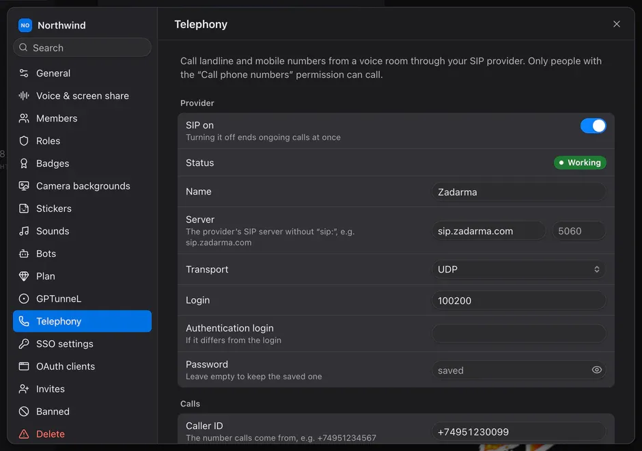Click the Stickers icon in sidebar
Image resolution: width=642 pixels, height=451 pixels.
(x=24, y=208)
